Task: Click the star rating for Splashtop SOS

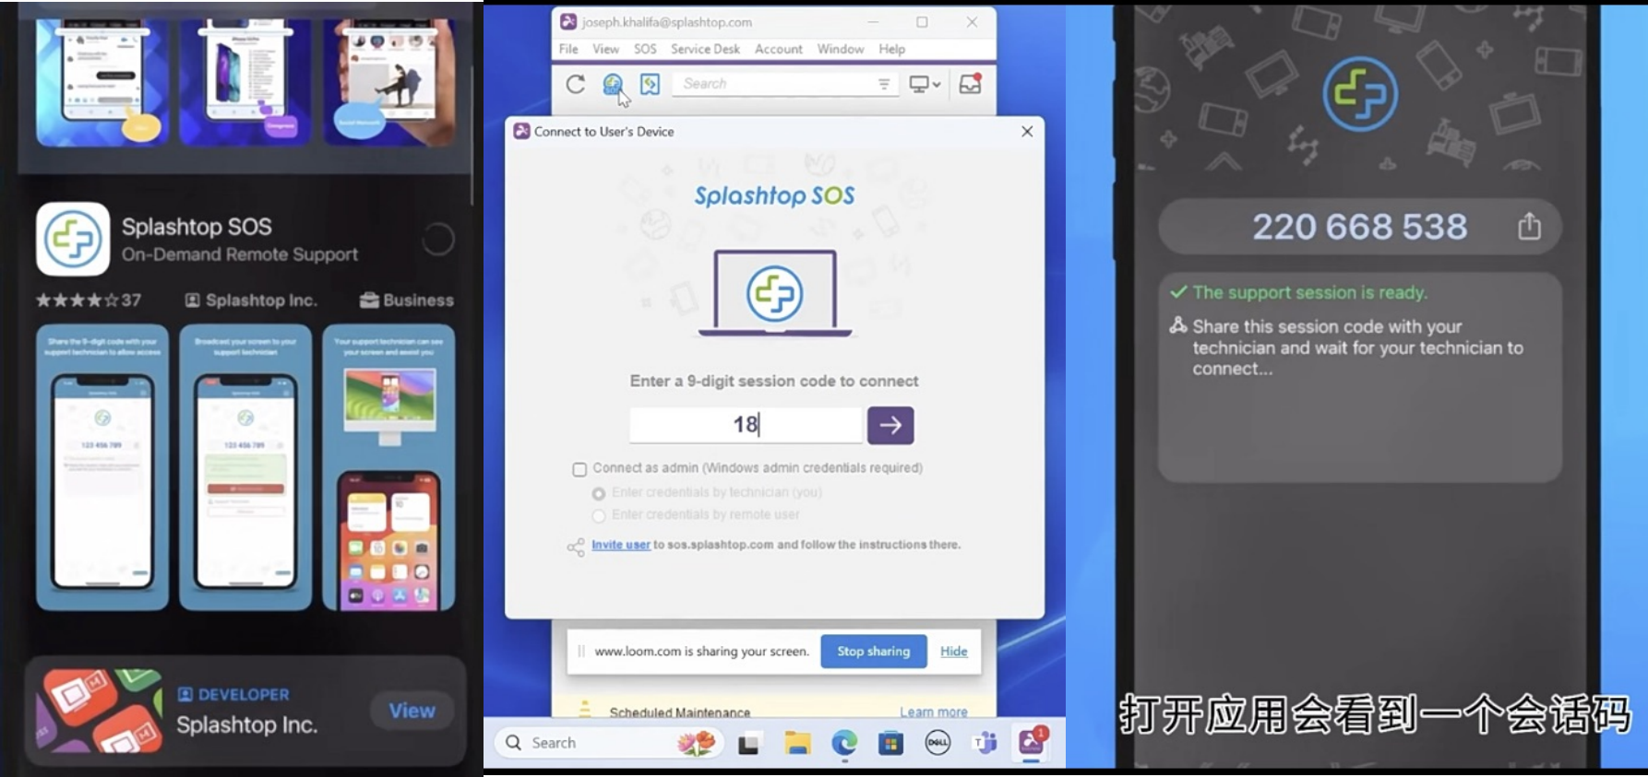Action: click(77, 300)
